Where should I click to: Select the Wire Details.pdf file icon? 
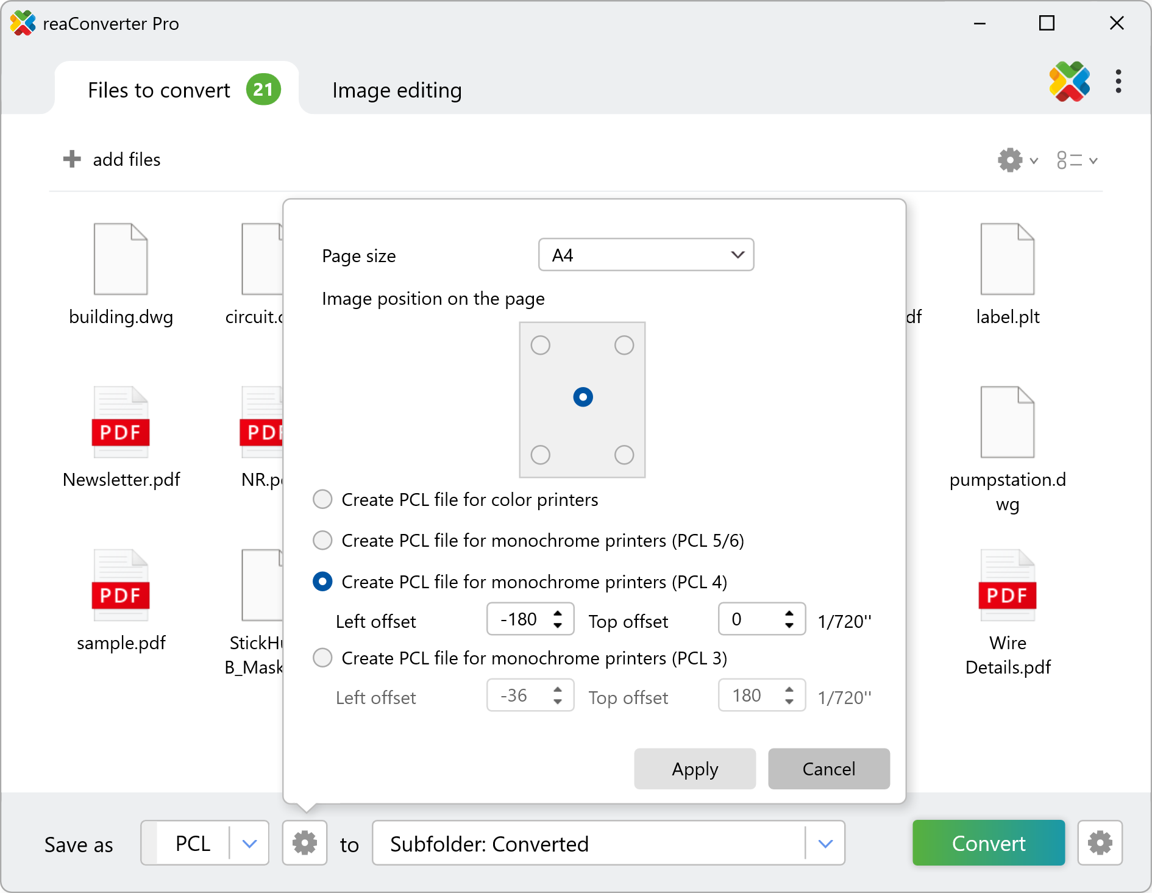[1007, 586]
